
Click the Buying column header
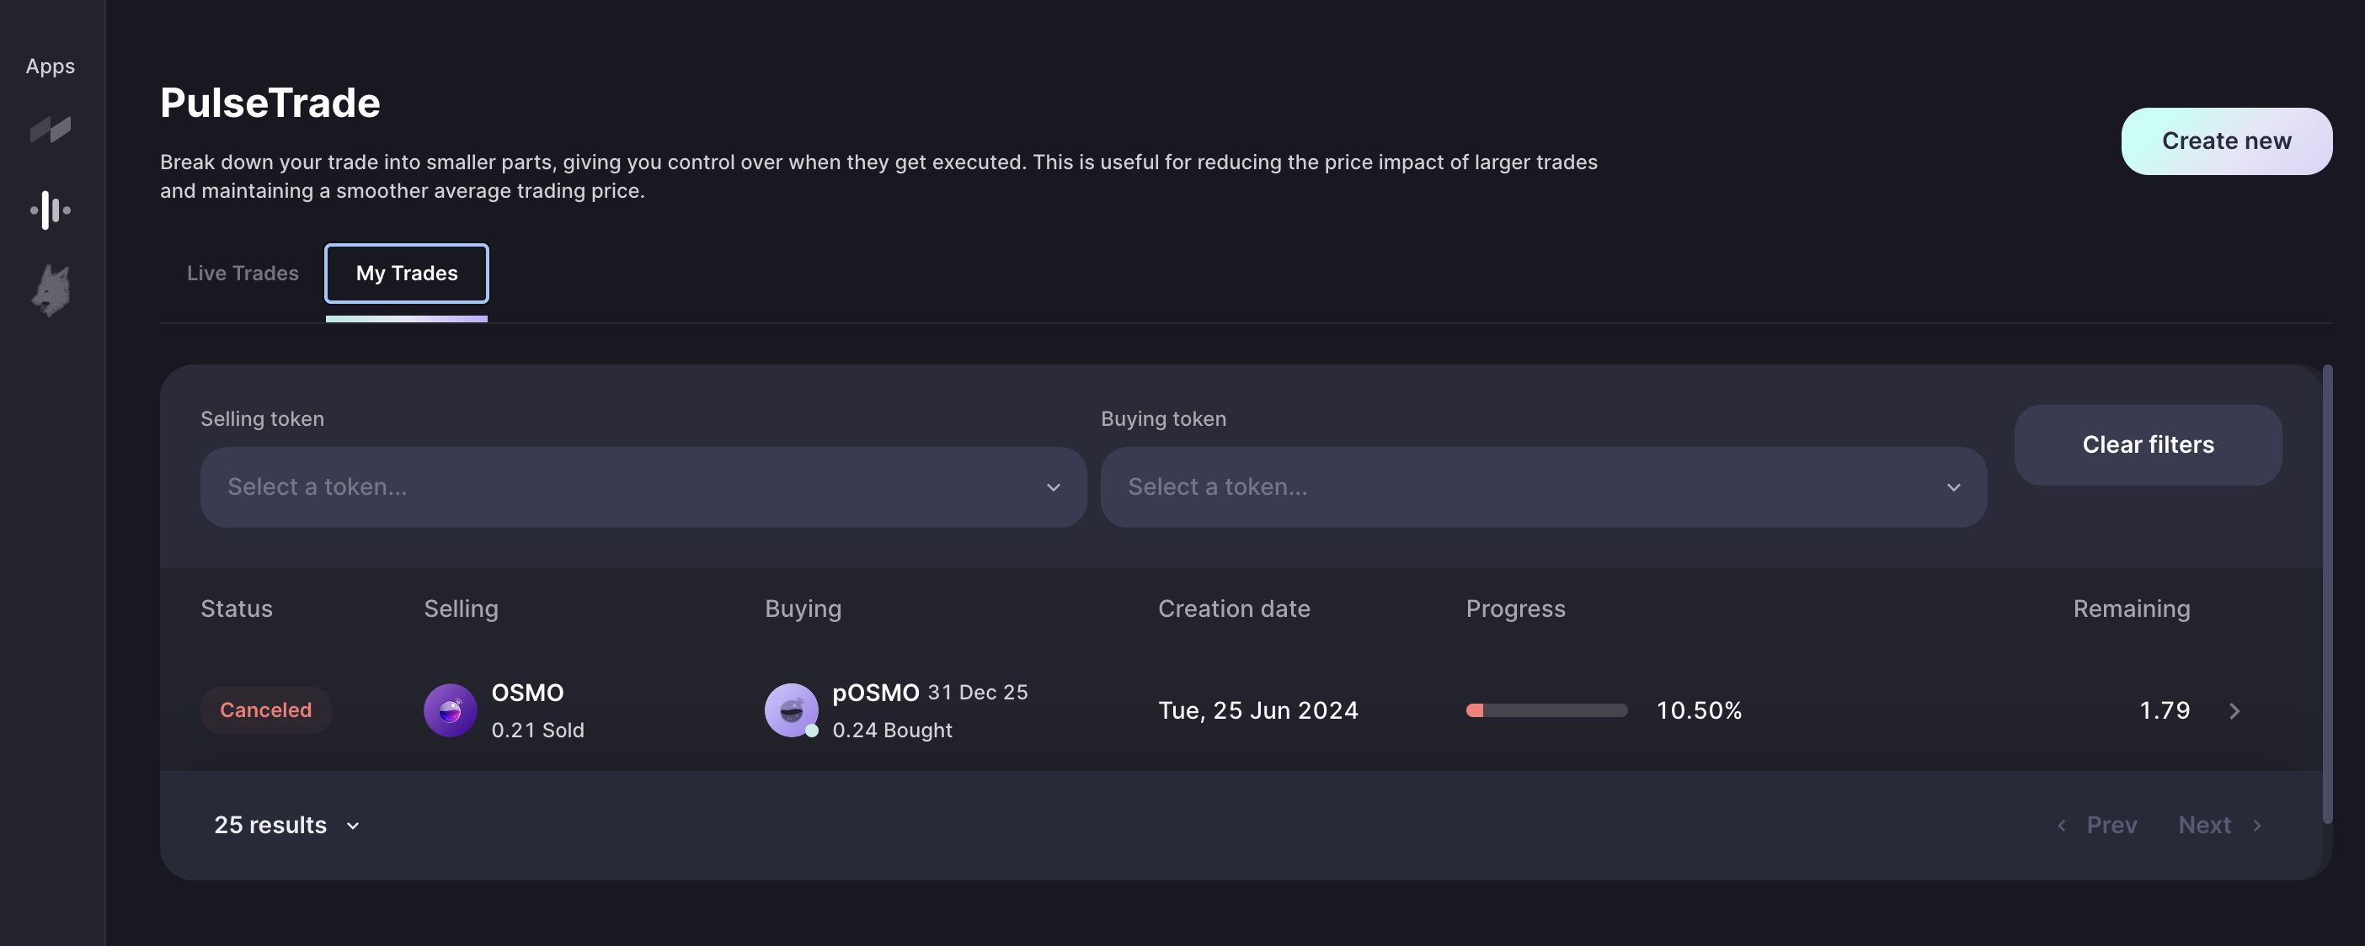[x=803, y=609]
